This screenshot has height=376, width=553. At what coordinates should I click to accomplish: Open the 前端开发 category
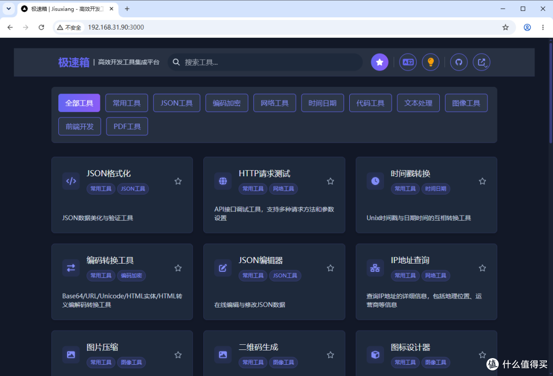(80, 126)
